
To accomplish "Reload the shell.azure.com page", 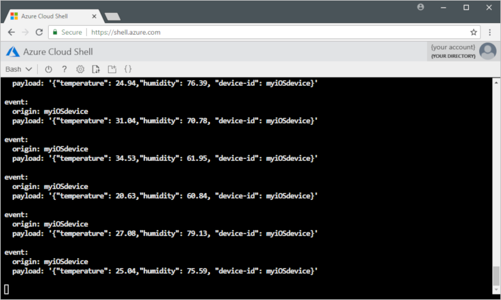I will point(39,32).
